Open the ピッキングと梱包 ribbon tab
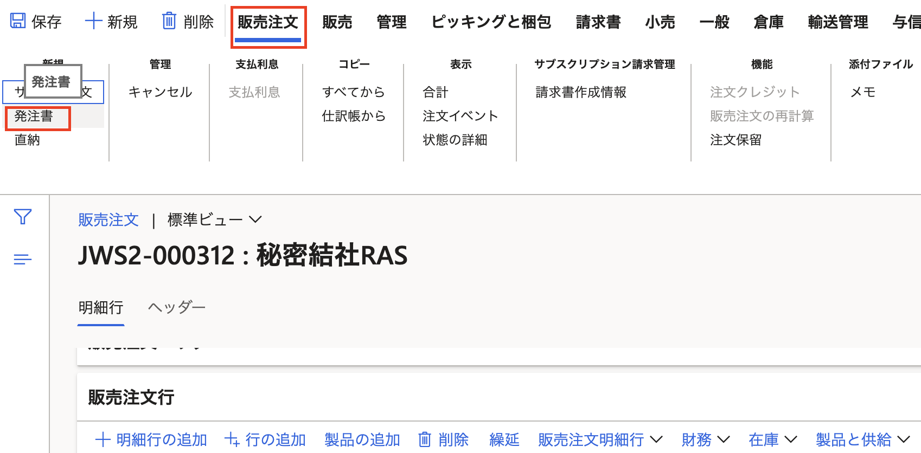This screenshot has height=453, width=921. 491,22
